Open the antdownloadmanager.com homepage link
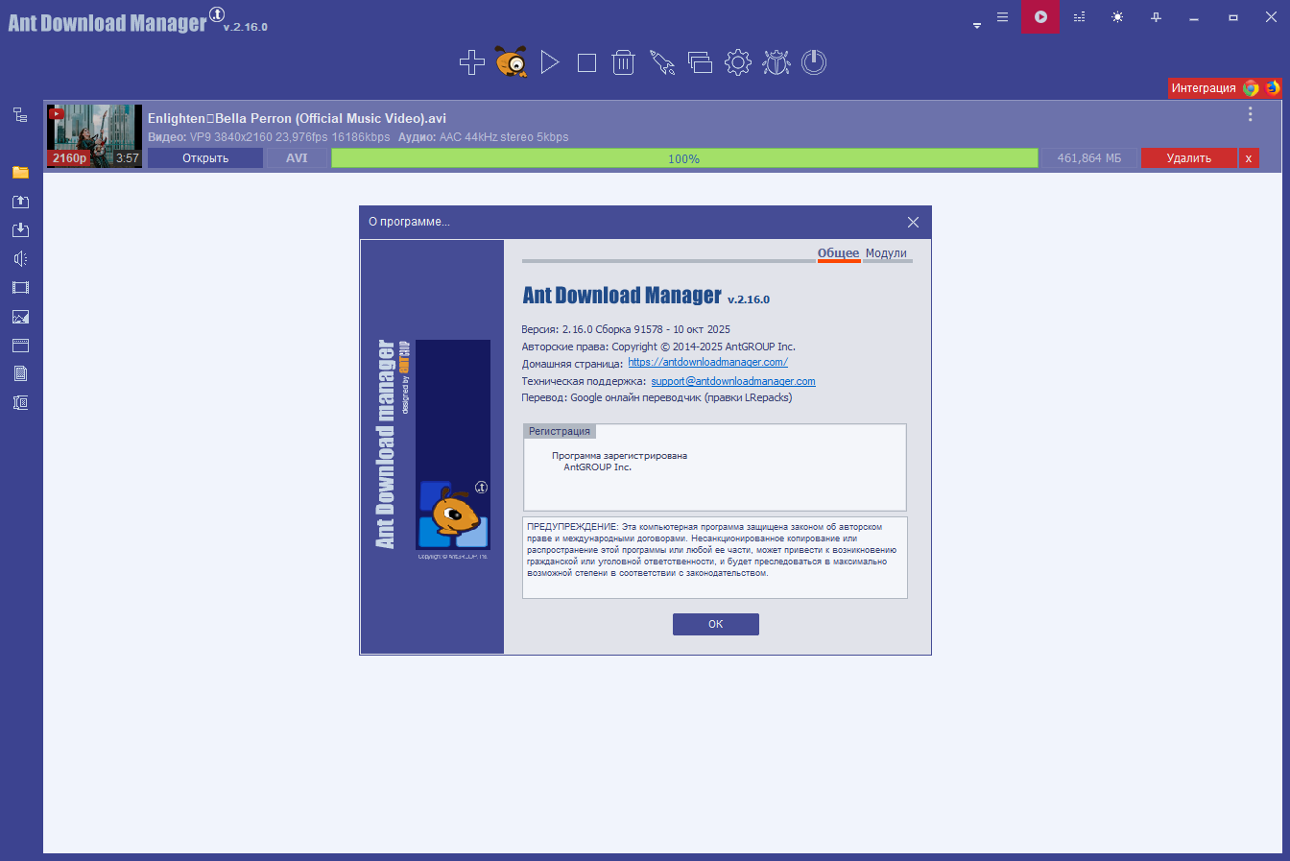The image size is (1290, 861). coord(707,362)
